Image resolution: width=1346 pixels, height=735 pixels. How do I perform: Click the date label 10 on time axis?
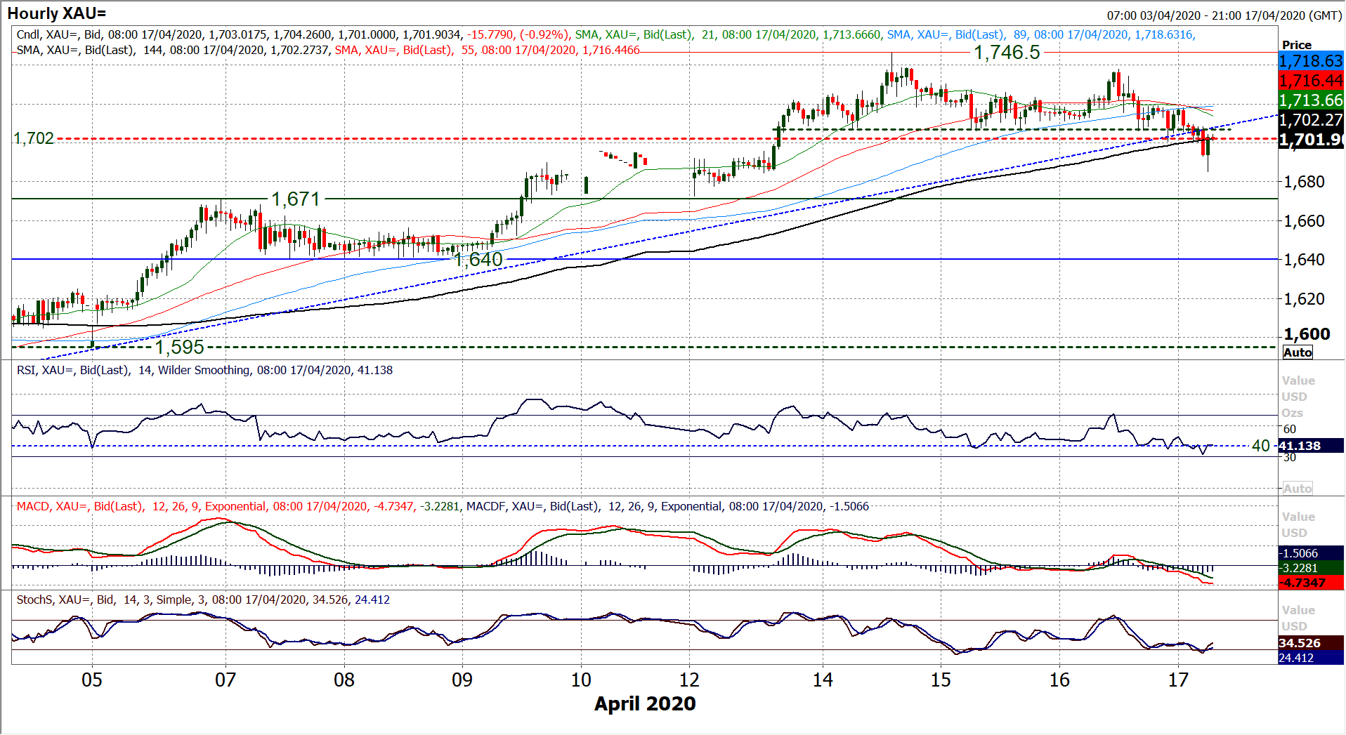(x=581, y=680)
